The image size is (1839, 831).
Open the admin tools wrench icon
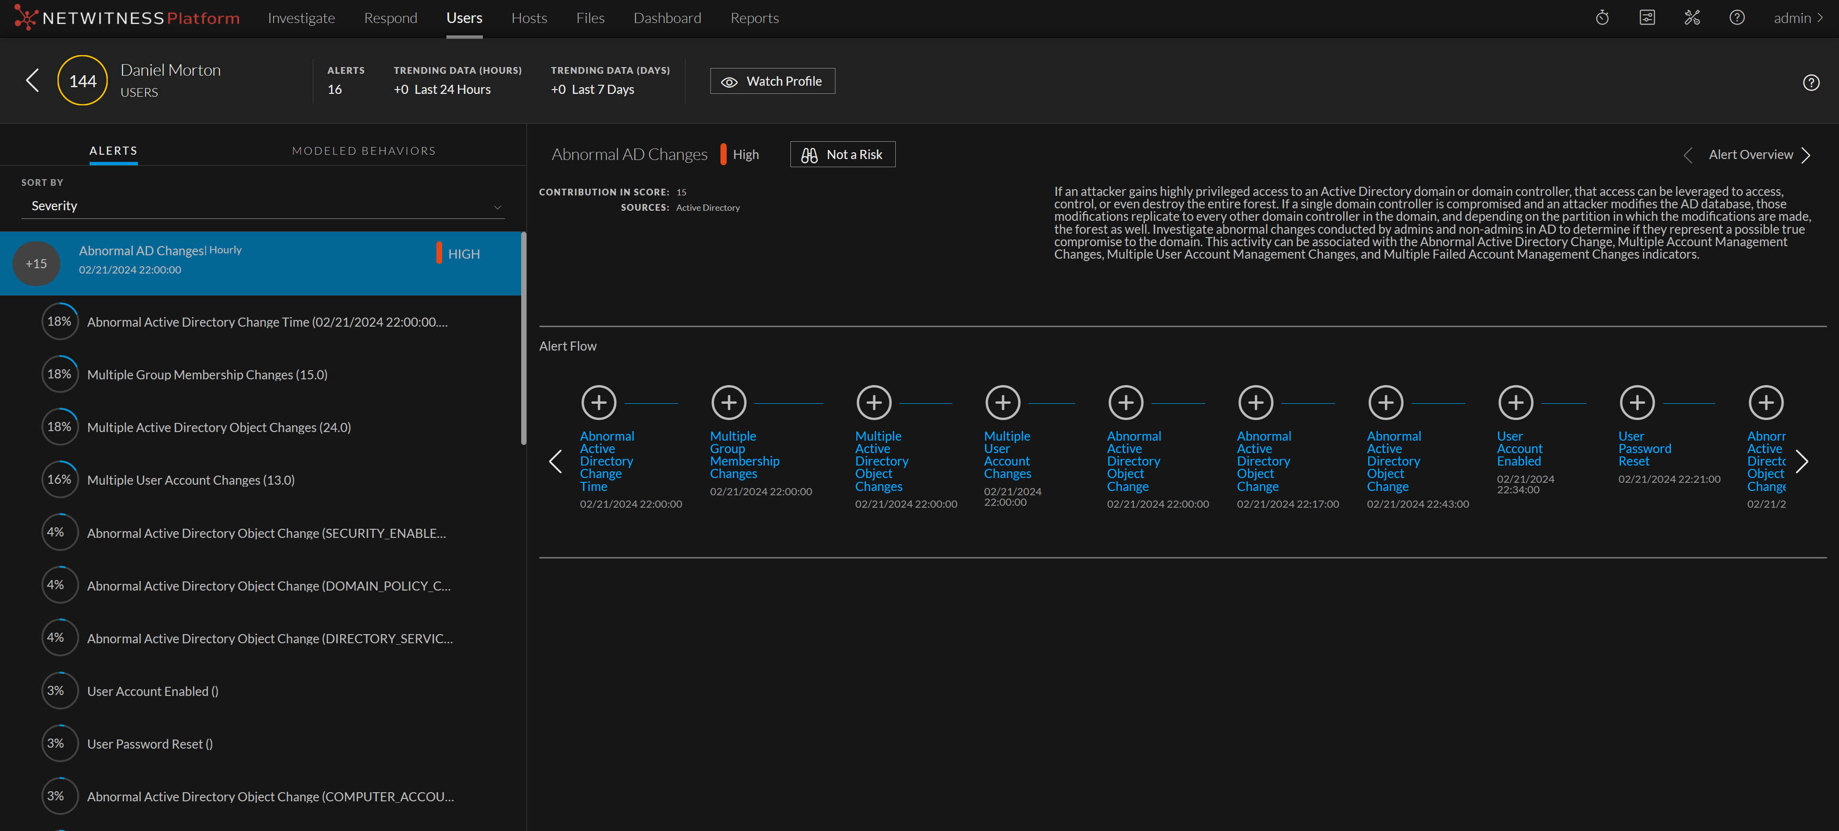click(x=1692, y=18)
